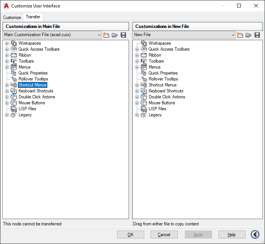The width and height of the screenshot is (265, 244).
Task: Select LISP Files icon in left tree
Action: (14, 109)
